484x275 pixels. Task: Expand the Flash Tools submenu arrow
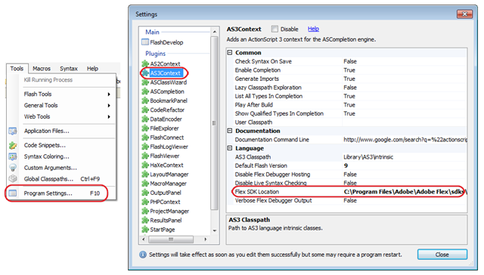[x=109, y=94]
